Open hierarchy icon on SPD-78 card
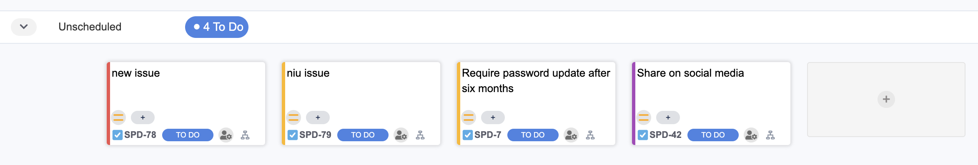 [245, 135]
